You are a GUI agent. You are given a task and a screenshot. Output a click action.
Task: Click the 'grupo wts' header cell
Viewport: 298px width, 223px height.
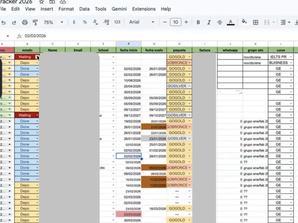coord(255,50)
